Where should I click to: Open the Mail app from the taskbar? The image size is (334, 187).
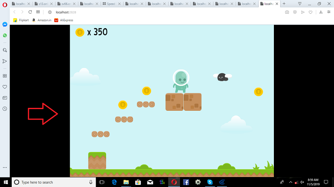[150, 182]
